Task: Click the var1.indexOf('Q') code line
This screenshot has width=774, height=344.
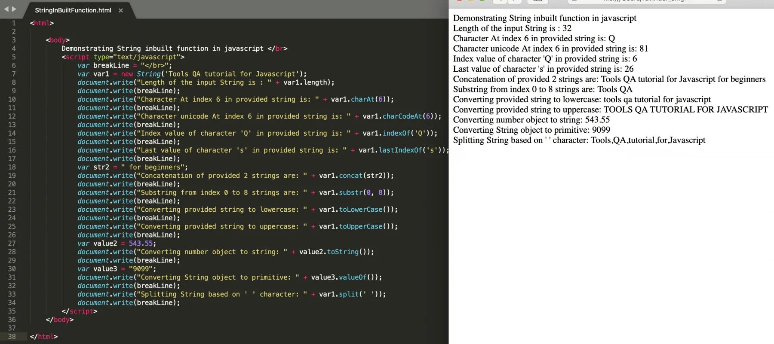Action: [x=258, y=133]
